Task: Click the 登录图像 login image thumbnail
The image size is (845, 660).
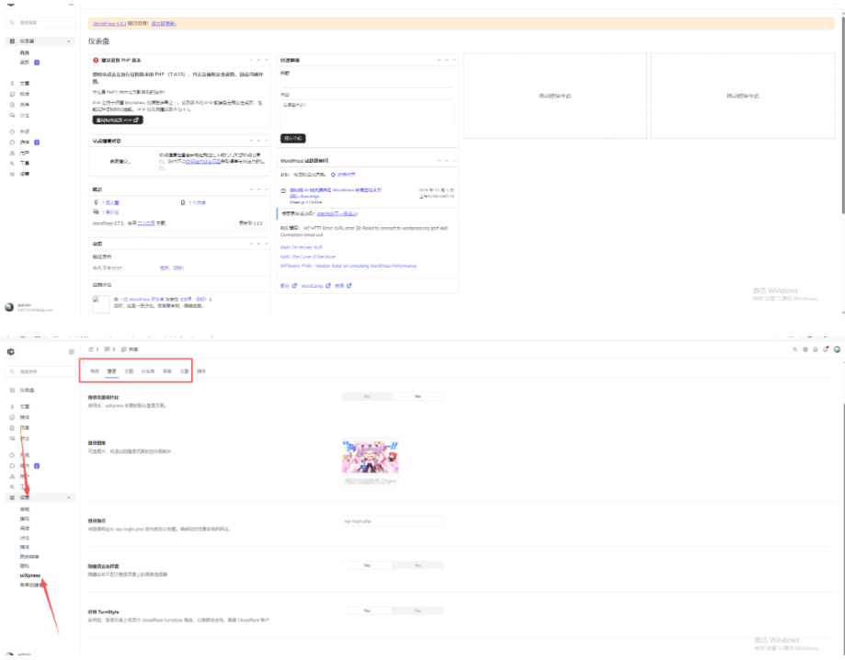Action: tap(372, 458)
